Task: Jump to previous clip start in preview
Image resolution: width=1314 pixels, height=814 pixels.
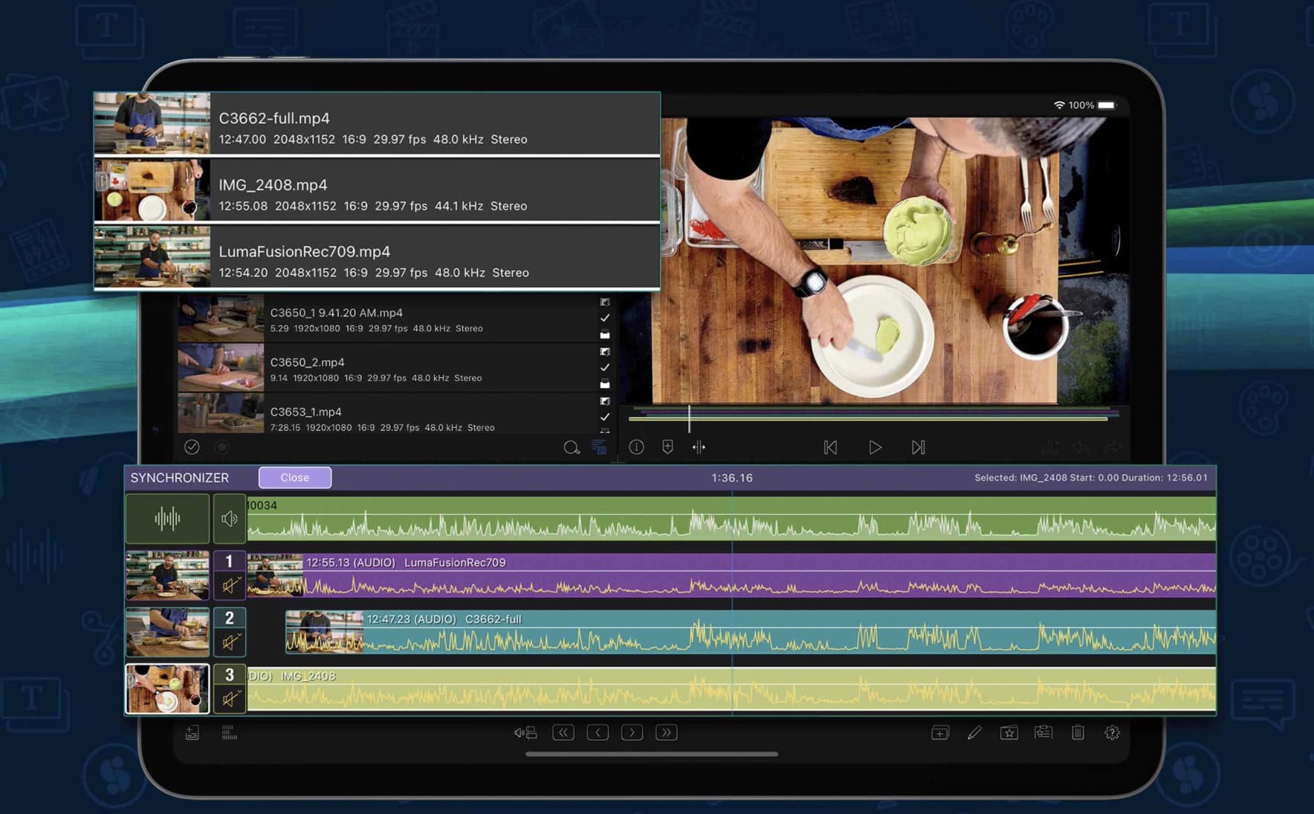Action: pos(831,447)
